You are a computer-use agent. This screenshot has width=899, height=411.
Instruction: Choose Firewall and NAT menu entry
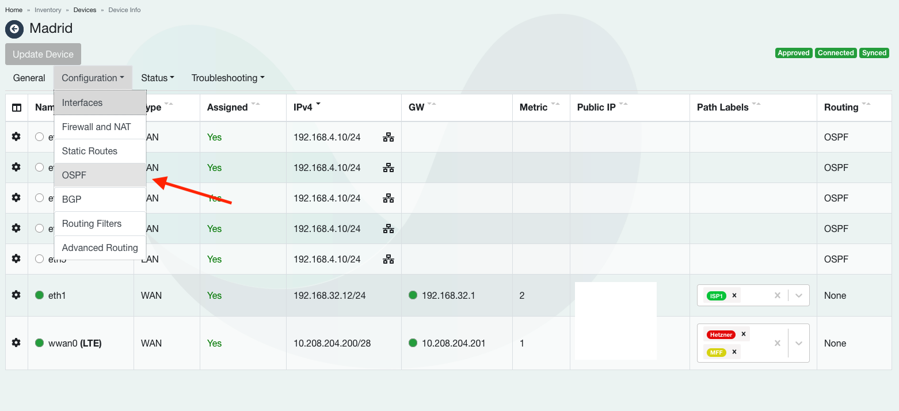click(97, 127)
